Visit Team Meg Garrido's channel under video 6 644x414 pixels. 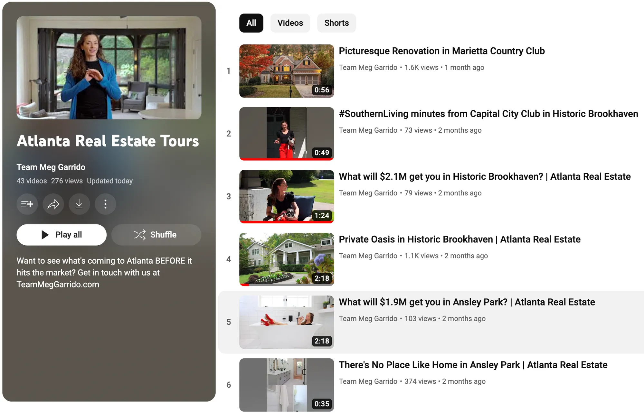[368, 381]
